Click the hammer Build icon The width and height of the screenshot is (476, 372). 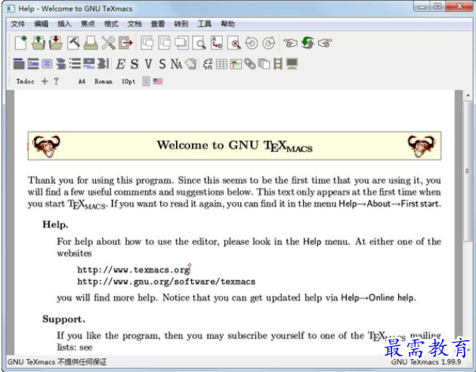(x=73, y=43)
